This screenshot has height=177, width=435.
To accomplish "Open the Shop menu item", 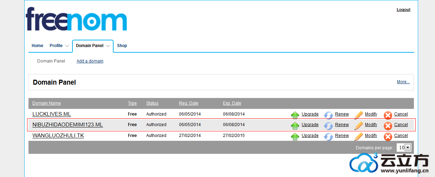I will coord(122,46).
